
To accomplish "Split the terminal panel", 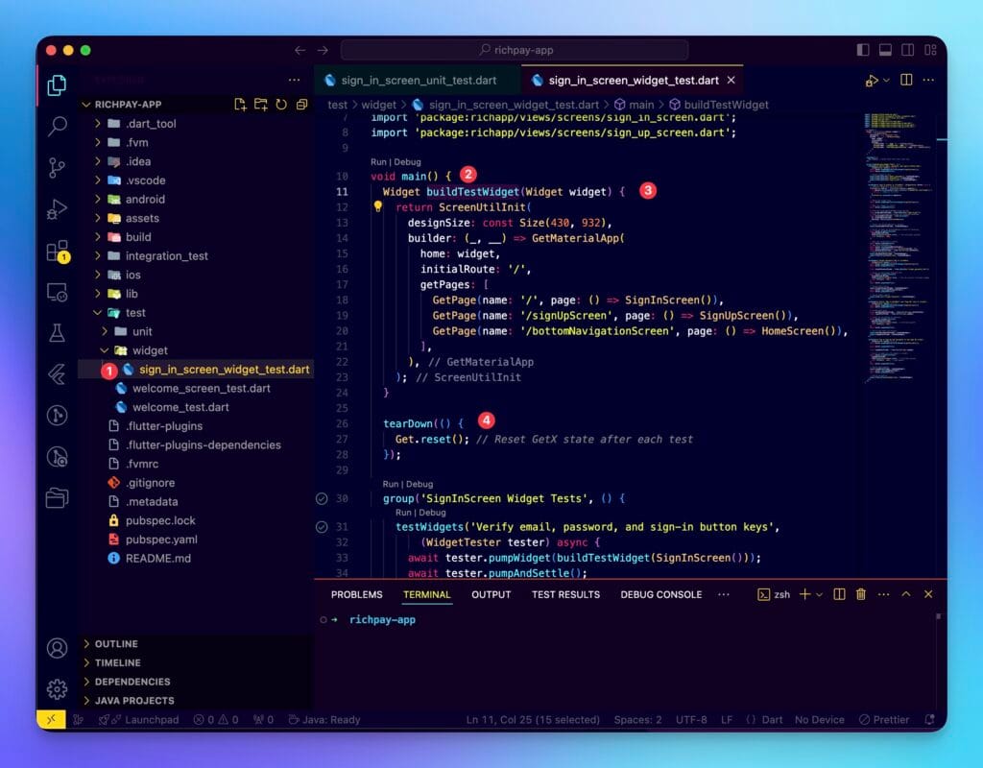I will pos(839,594).
